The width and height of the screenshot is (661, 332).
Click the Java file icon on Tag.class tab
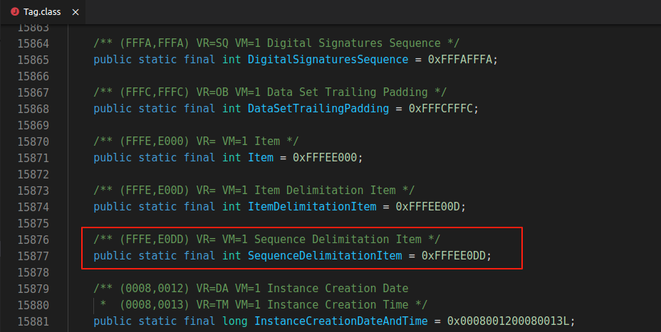coord(15,12)
